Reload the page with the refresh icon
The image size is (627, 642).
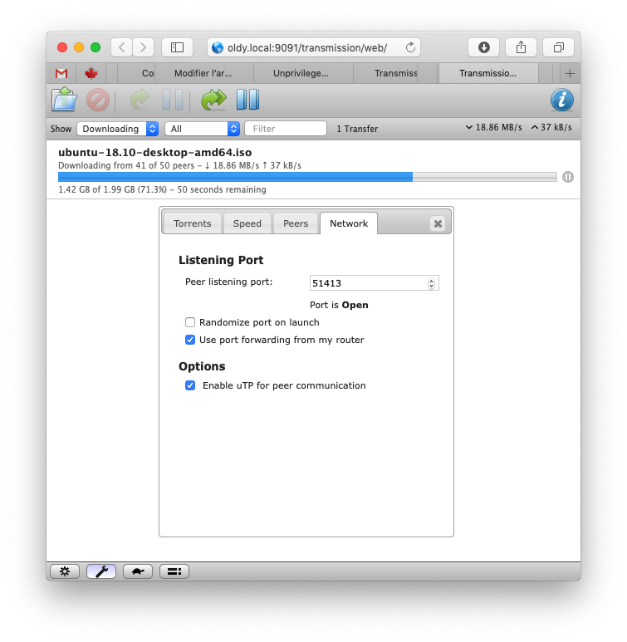410,47
